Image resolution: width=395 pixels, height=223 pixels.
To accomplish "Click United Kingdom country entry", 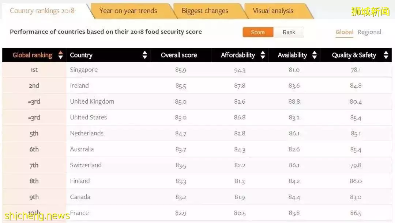I will [x=92, y=101].
